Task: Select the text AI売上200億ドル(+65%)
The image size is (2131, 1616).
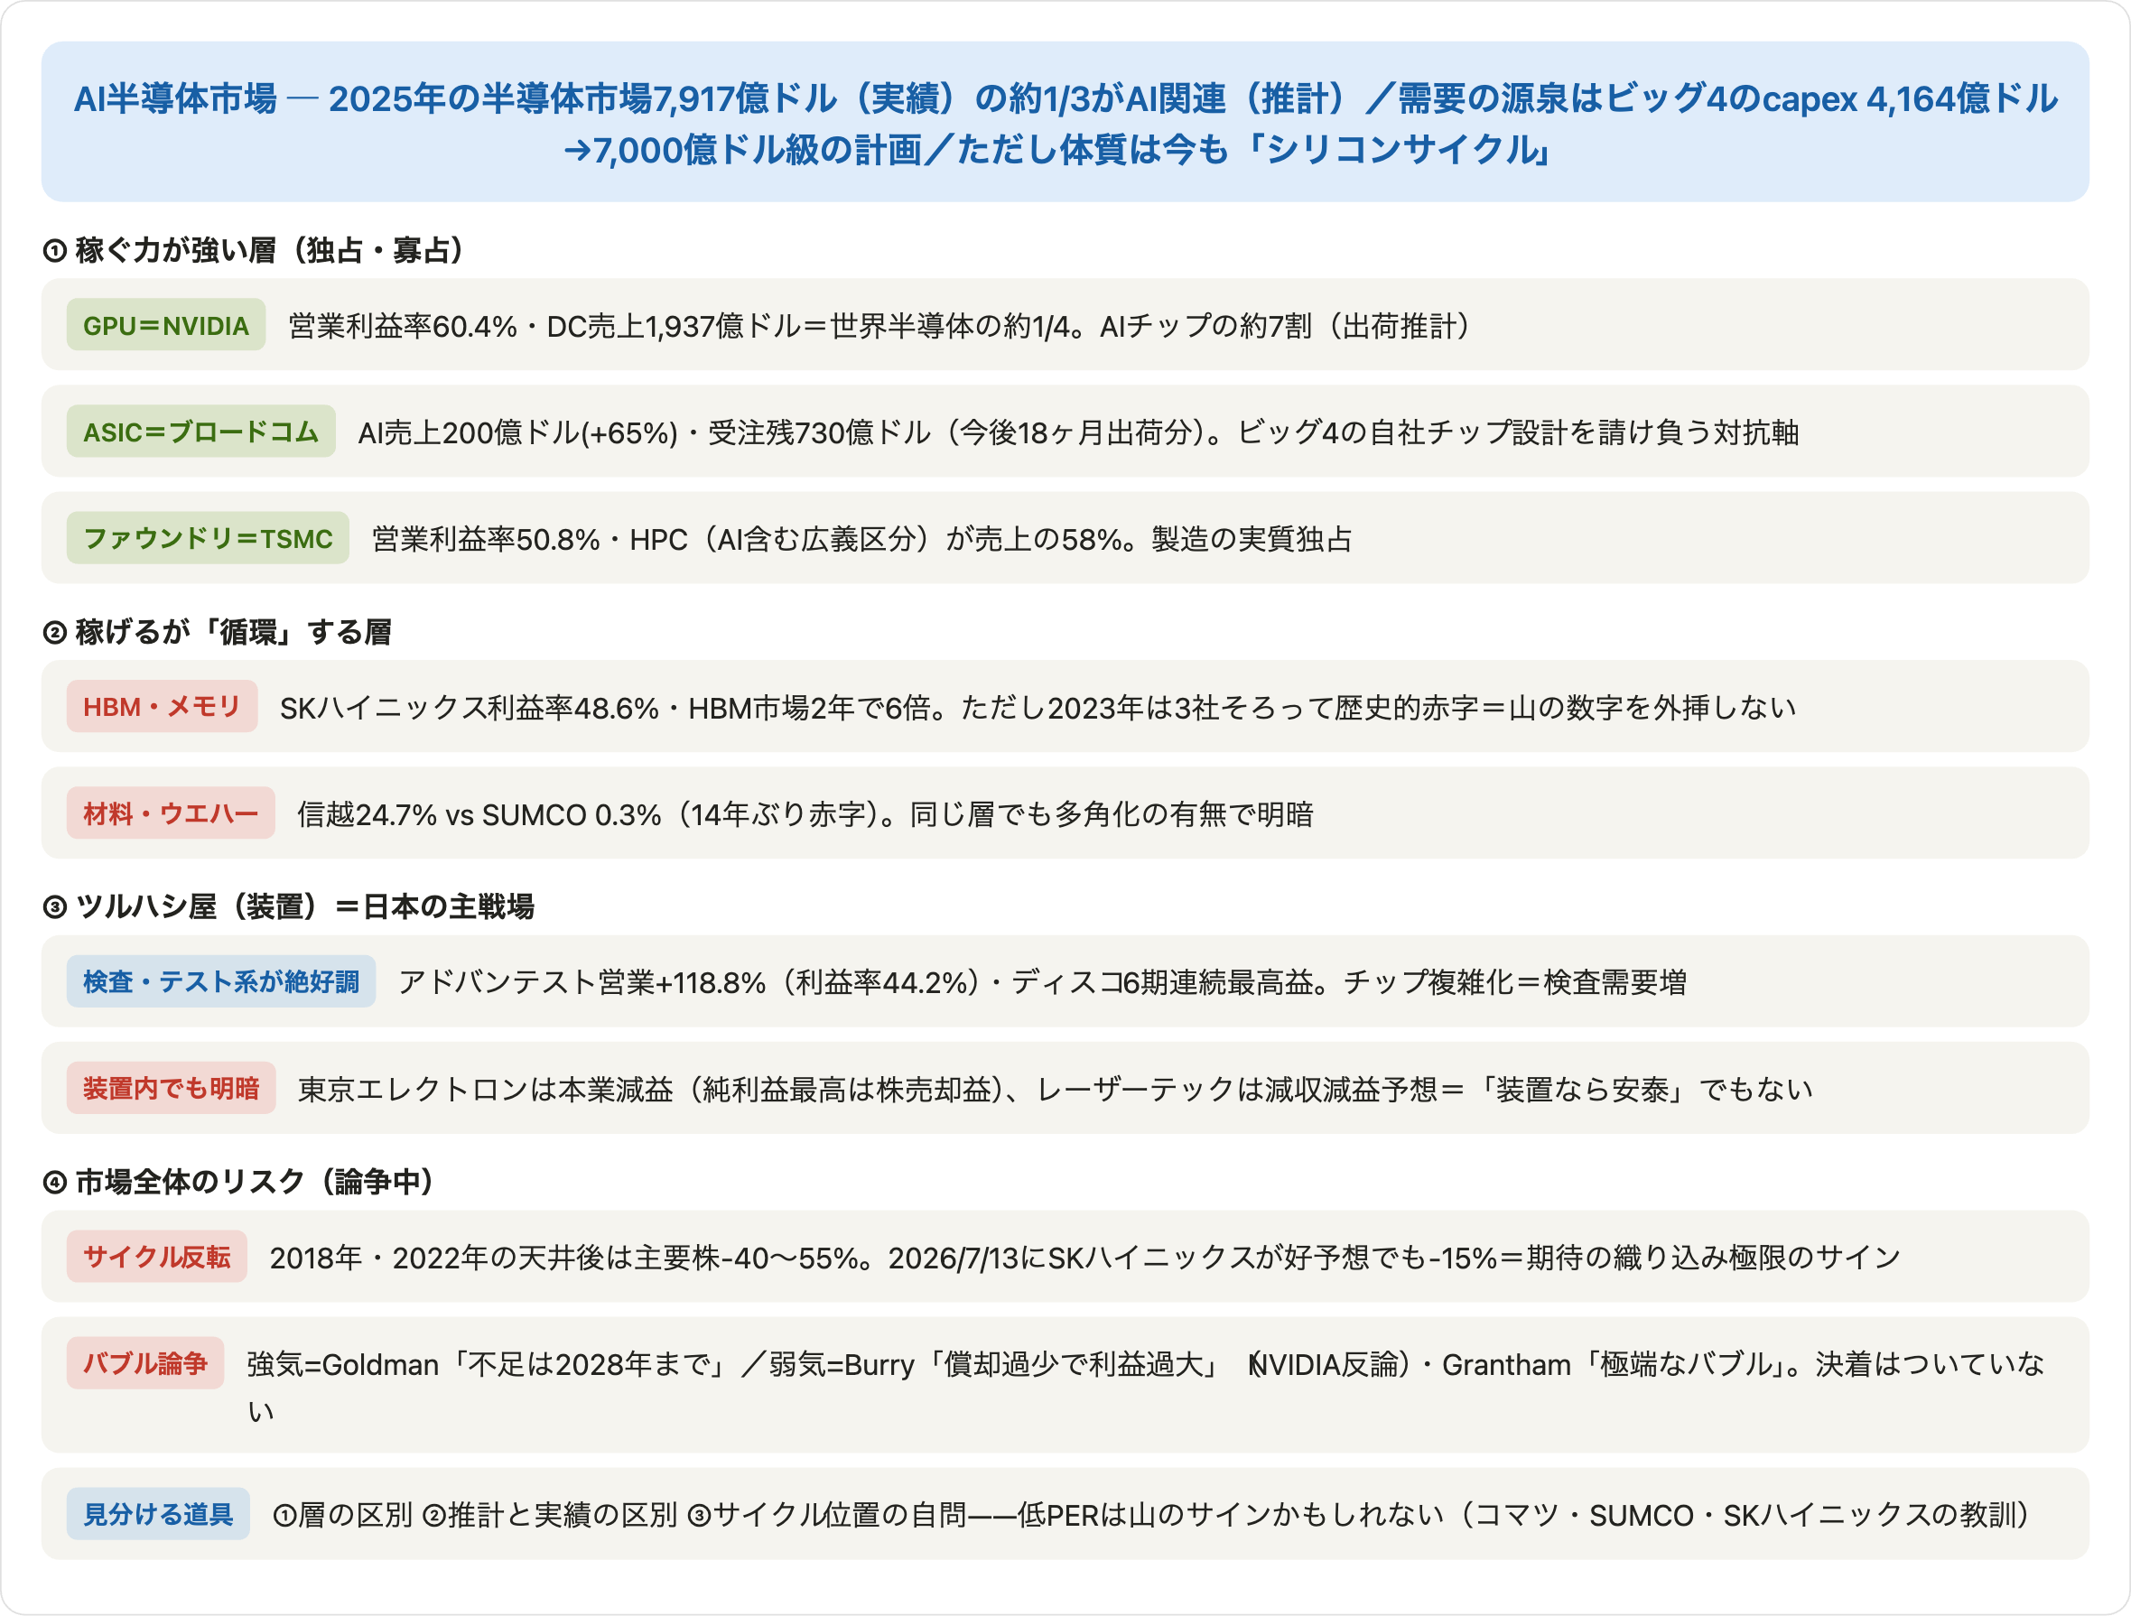Action: (x=518, y=432)
